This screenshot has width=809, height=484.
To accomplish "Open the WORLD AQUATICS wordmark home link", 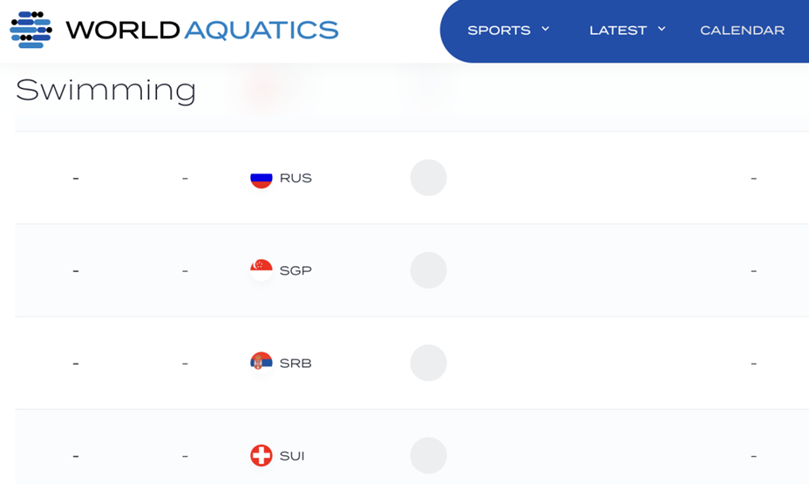I will click(202, 30).
